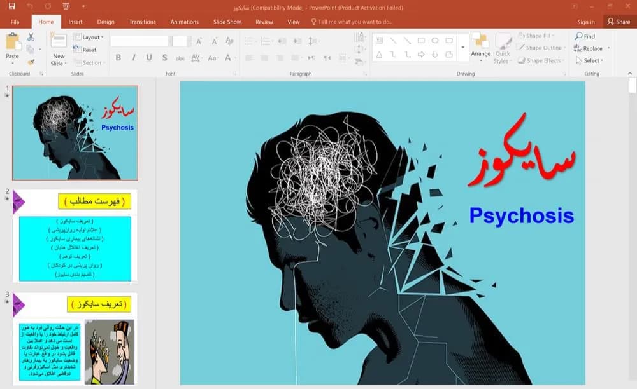Open Shape Effects menu
The width and height of the screenshot is (637, 389).
[540, 60]
